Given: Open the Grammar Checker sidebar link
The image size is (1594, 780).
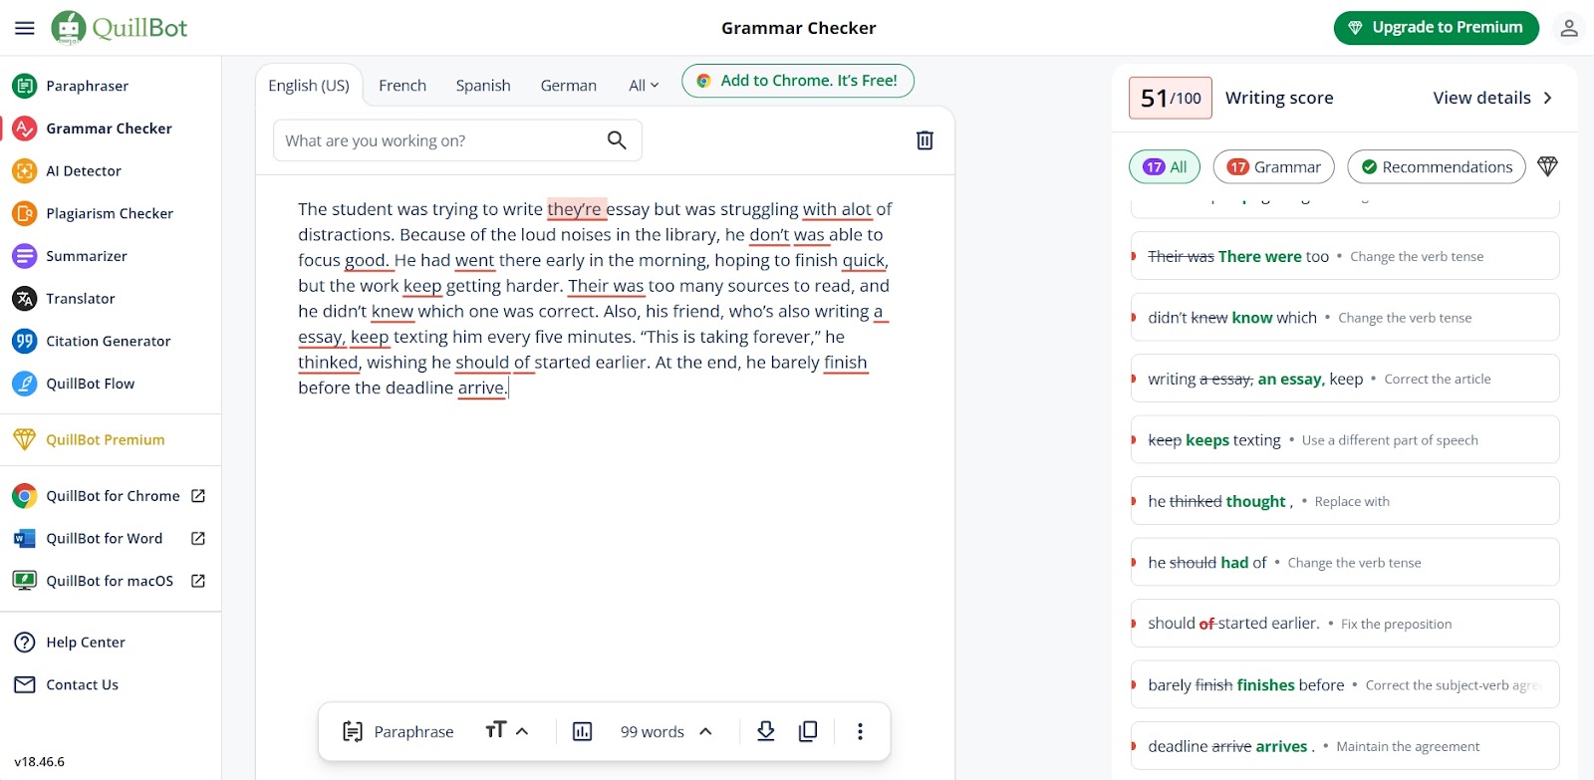Looking at the screenshot, I should (109, 129).
